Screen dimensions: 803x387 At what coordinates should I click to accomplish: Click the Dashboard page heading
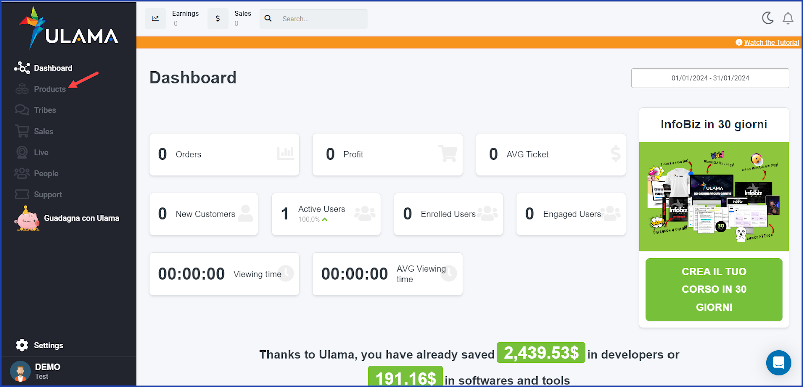coord(193,78)
